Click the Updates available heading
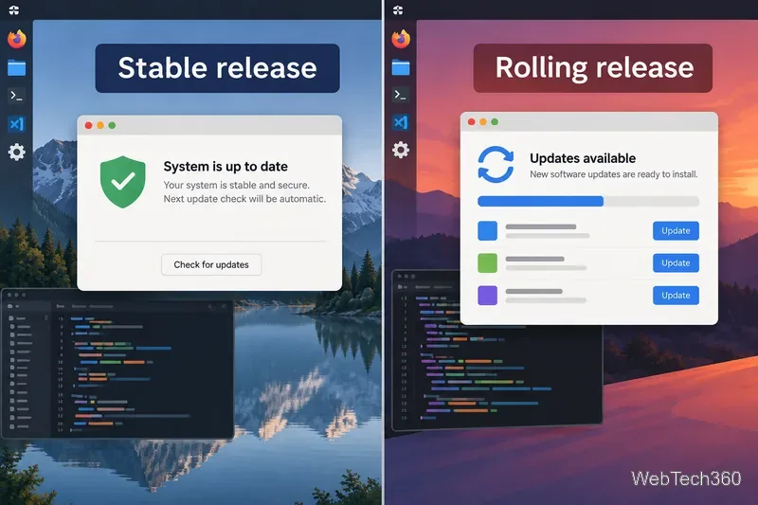The width and height of the screenshot is (758, 505). [583, 158]
